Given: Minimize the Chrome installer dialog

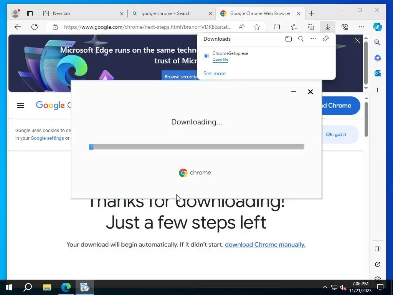Looking at the screenshot, I should click(x=294, y=92).
